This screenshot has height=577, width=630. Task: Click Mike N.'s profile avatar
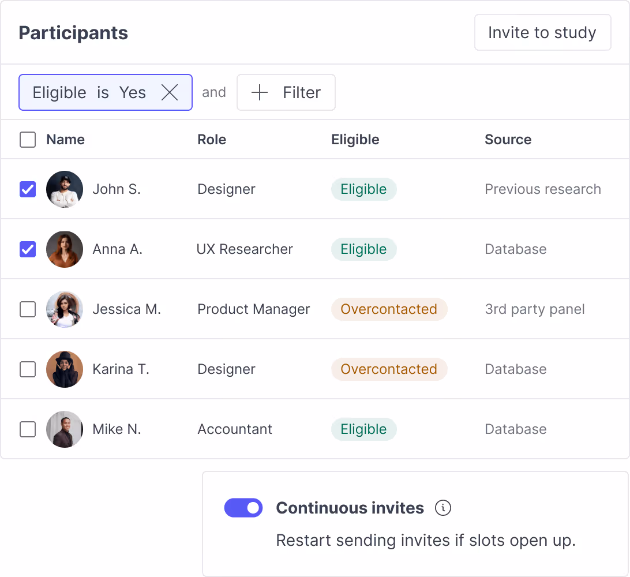tap(65, 429)
